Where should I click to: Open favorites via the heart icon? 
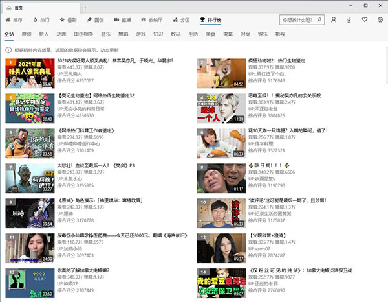(365, 21)
